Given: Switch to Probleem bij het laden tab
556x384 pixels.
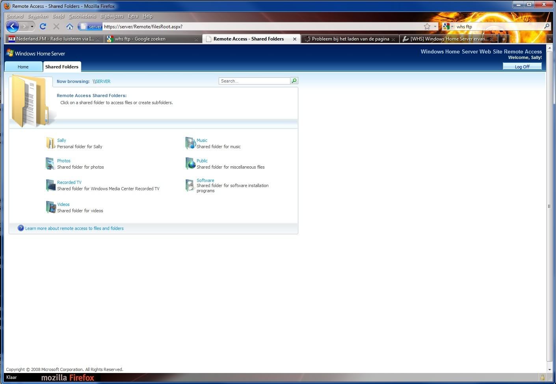Looking at the screenshot, I should [x=350, y=39].
